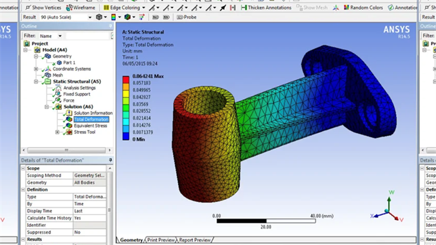Collapse the Results section in Details
The width and height of the screenshot is (436, 245).
tap(23, 239)
